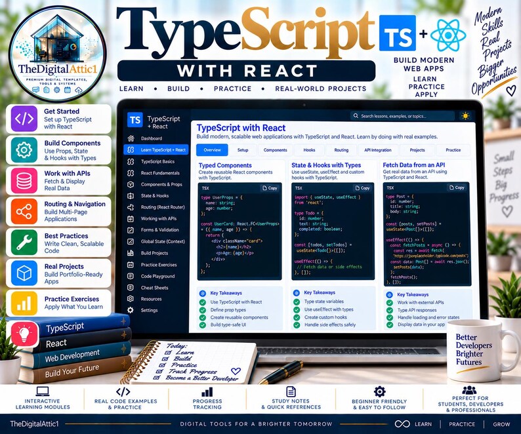This screenshot has height=434, width=521.
Task: Click the TheDigitalAttic1 circular logo
Action: point(57,53)
